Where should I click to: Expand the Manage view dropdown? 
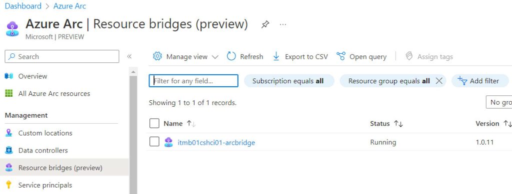215,57
